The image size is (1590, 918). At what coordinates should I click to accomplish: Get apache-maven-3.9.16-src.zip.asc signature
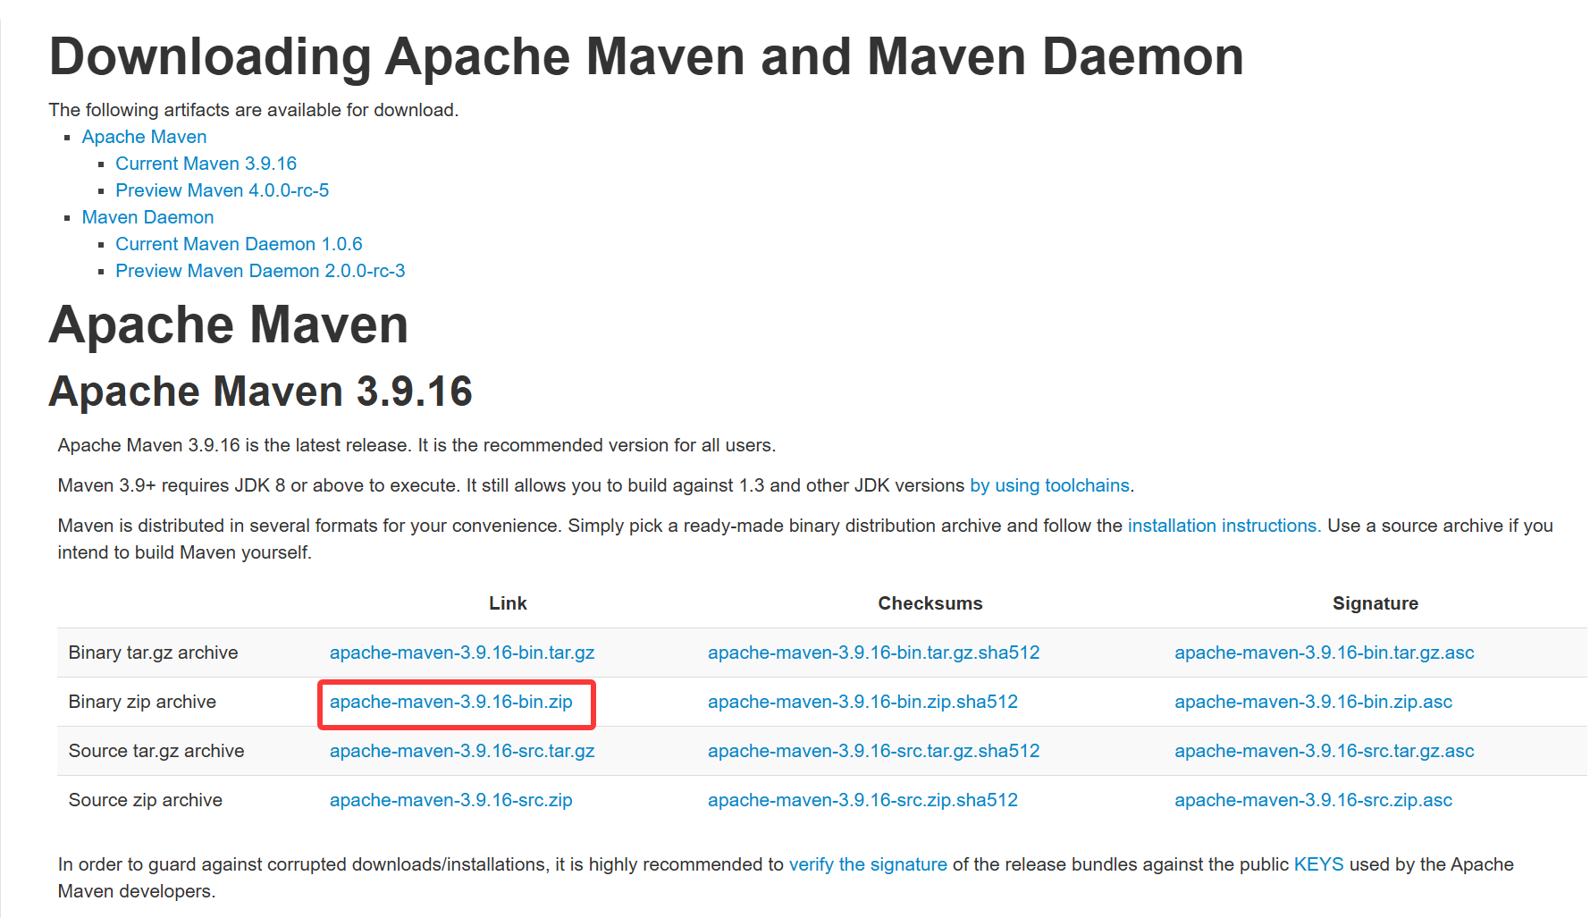(x=1314, y=800)
